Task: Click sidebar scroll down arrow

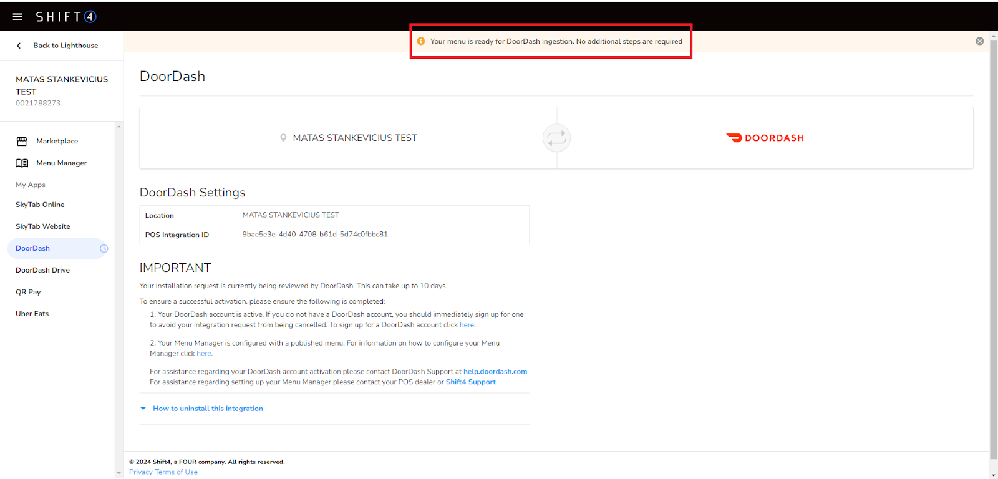Action: (119, 474)
